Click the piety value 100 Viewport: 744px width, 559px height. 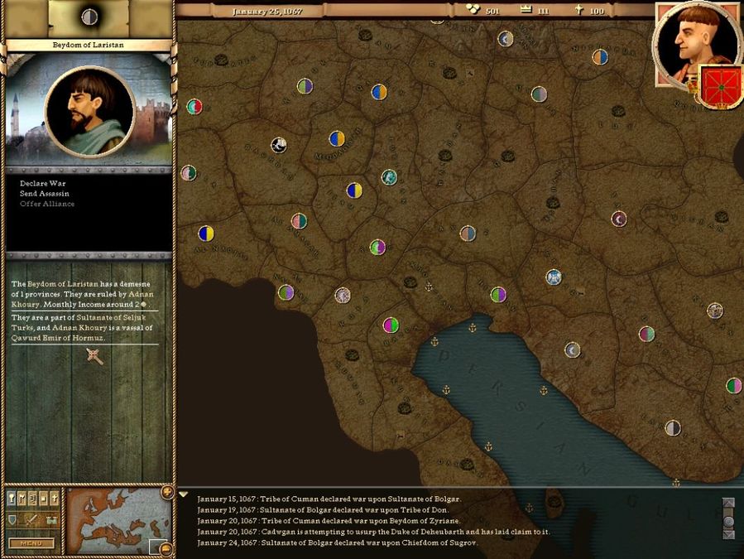pyautogui.click(x=597, y=11)
